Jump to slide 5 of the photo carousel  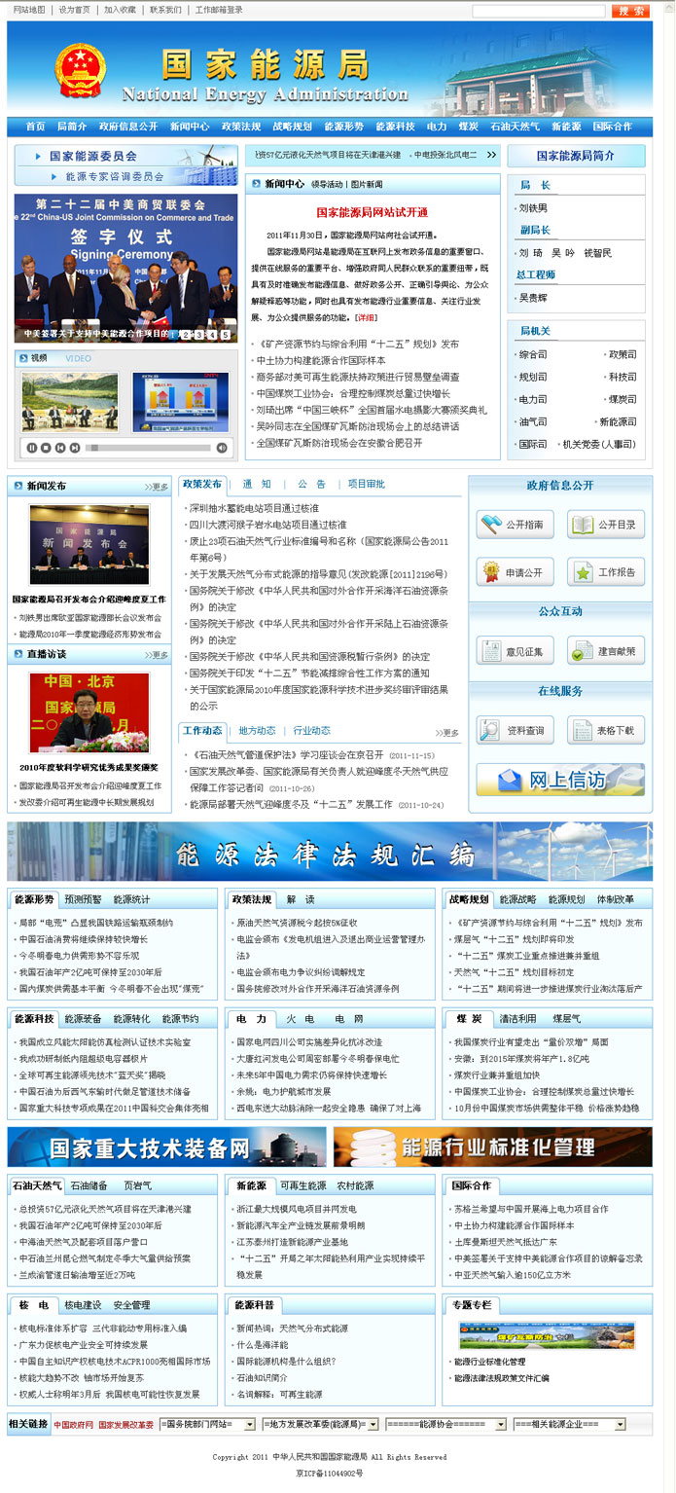pyautogui.click(x=225, y=335)
